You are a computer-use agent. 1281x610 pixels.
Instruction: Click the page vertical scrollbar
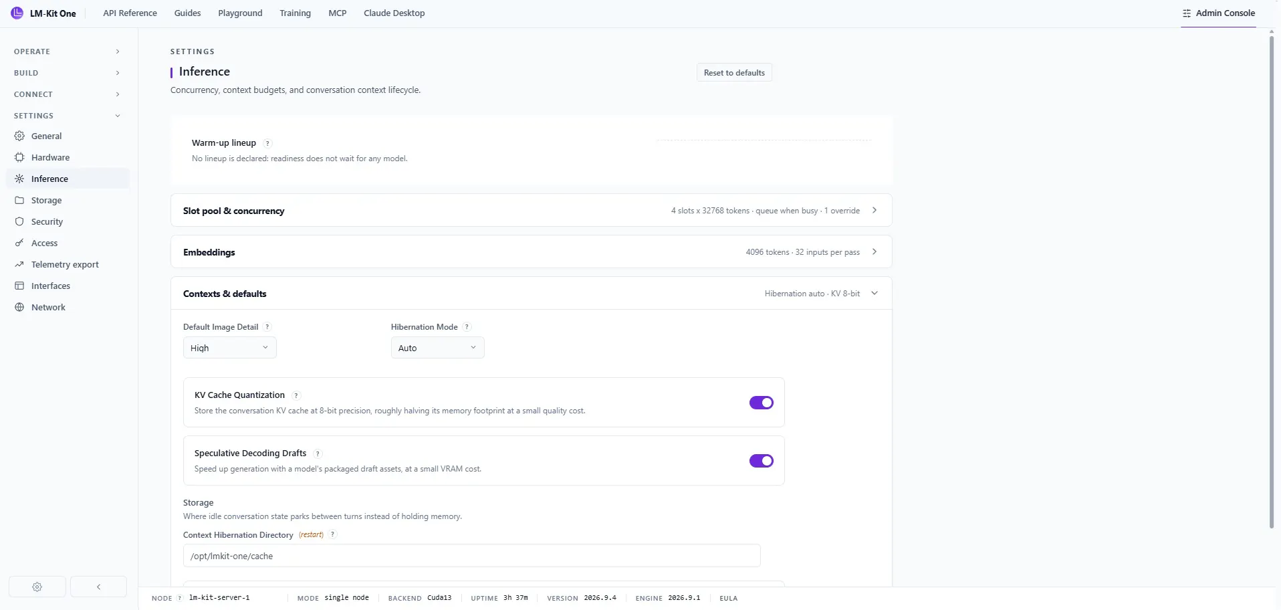tap(1272, 281)
